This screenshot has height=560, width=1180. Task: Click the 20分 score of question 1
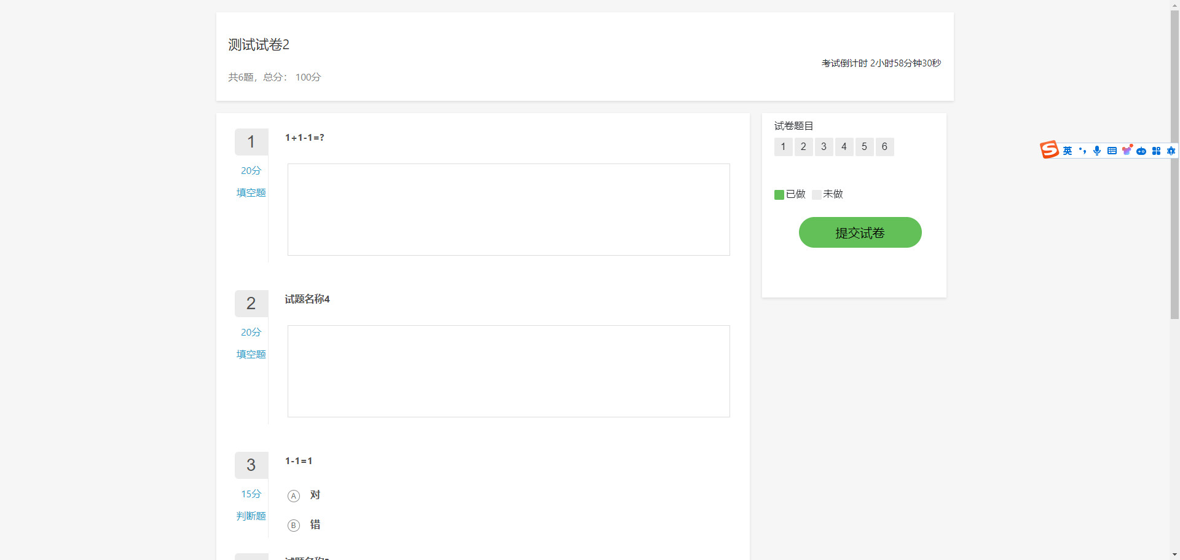tap(251, 171)
